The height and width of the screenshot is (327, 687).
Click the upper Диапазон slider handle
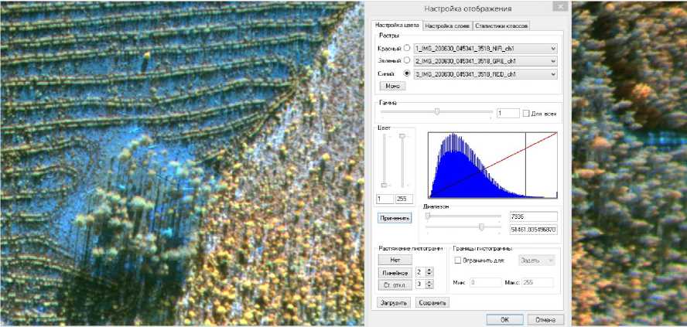[x=428, y=216]
